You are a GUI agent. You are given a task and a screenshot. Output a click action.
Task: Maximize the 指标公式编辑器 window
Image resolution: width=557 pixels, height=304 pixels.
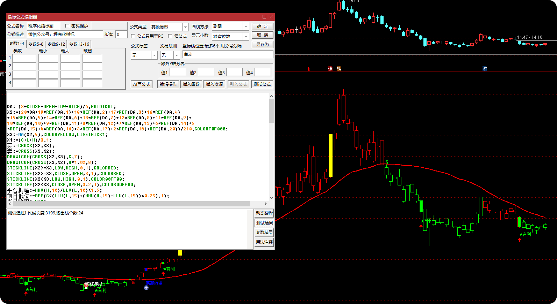coord(264,17)
